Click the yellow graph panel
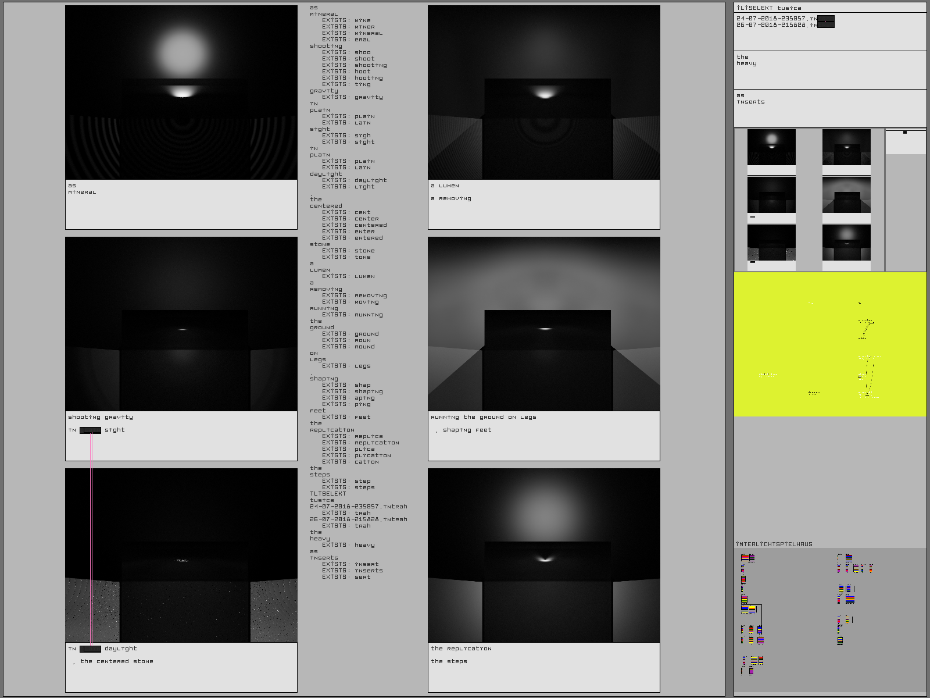 (x=829, y=344)
